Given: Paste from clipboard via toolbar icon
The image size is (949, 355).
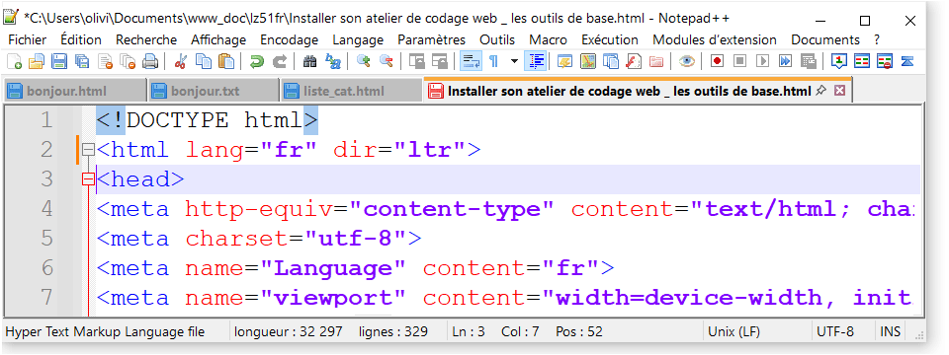Looking at the screenshot, I should (225, 61).
